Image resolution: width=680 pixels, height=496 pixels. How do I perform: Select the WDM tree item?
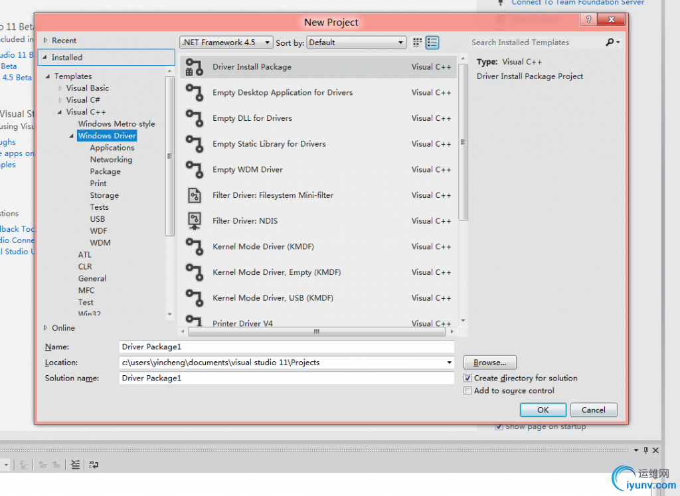coord(100,243)
